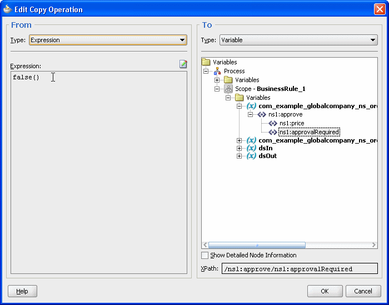Image resolution: width=389 pixels, height=305 pixels.
Task: Click the folder icon directly under Process
Action: pos(228,80)
